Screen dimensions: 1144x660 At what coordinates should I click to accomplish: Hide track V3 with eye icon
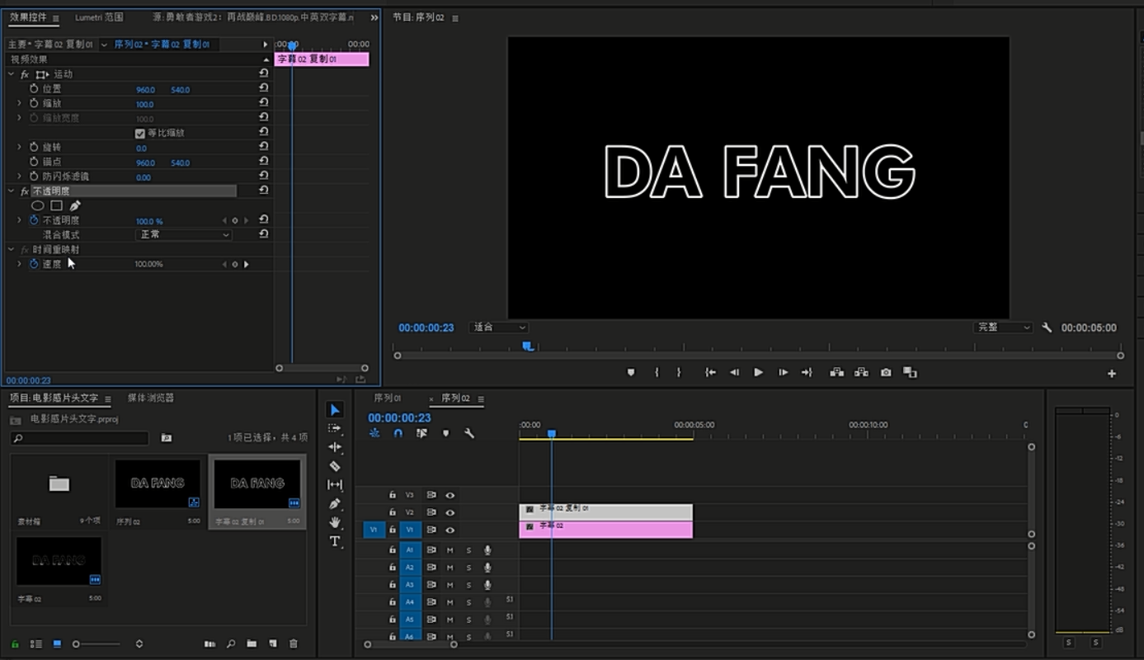450,495
